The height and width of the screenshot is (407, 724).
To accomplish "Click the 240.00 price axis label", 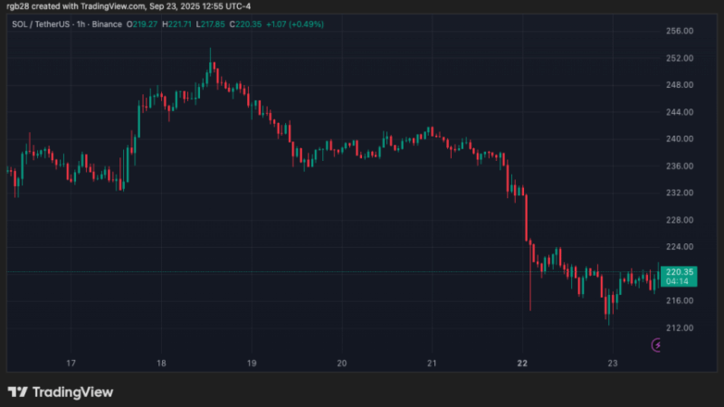I will (680, 139).
